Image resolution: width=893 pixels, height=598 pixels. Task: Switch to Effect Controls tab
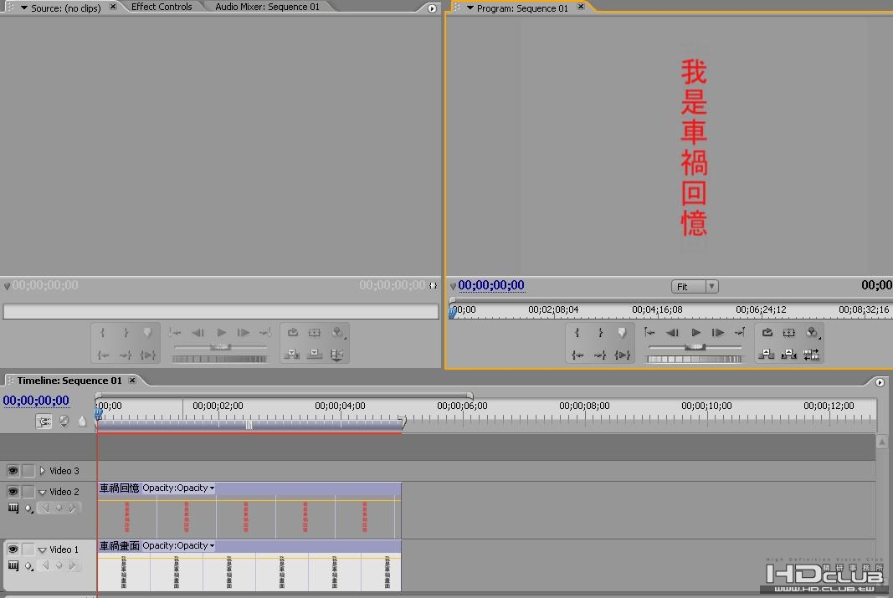coord(162,7)
